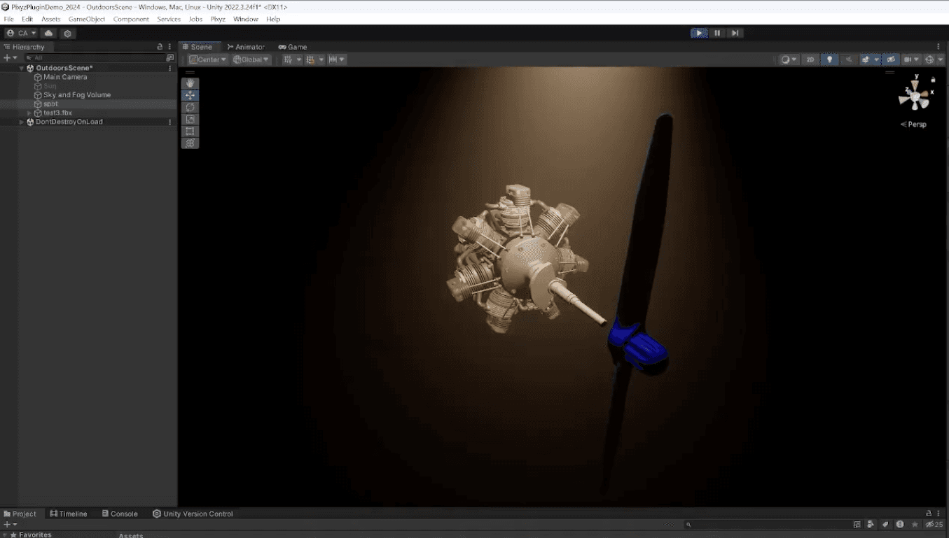Click the Y axis gizmo cone
The image size is (949, 538).
(915, 85)
